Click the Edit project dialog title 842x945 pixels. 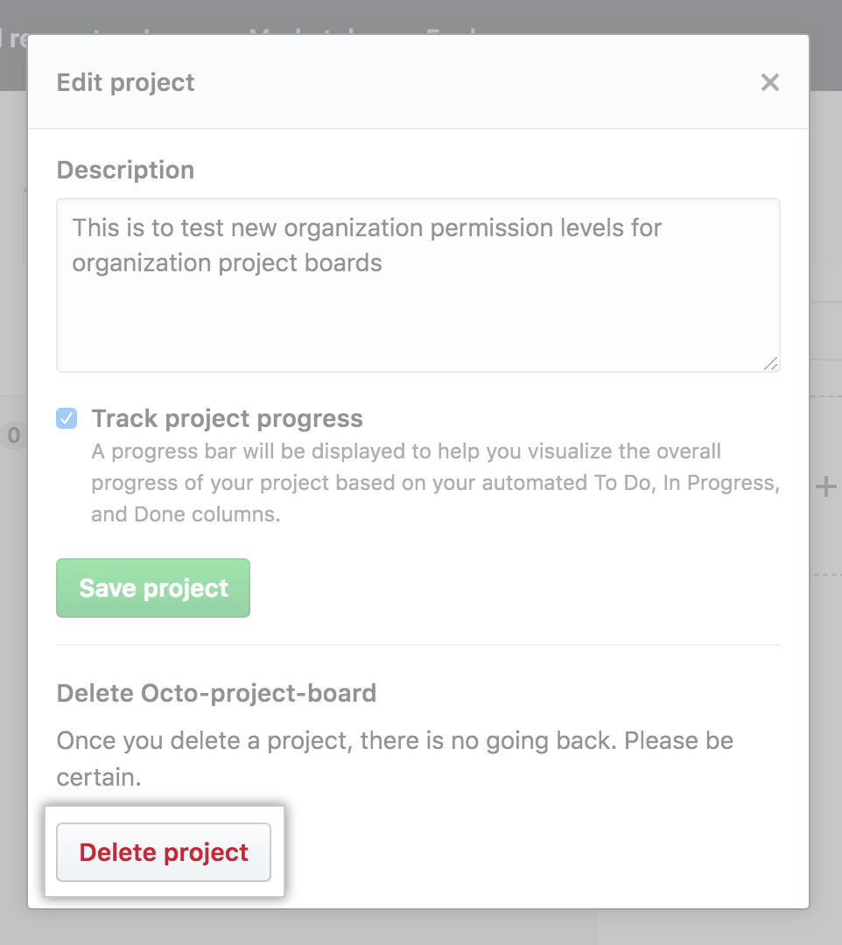tap(125, 81)
